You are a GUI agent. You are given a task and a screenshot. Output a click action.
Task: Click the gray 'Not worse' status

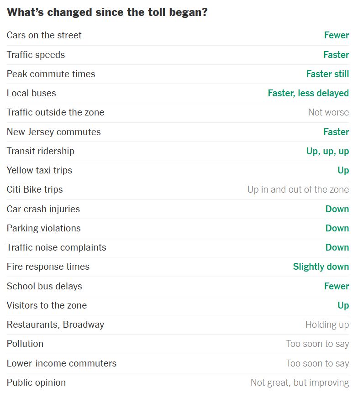[x=328, y=112]
